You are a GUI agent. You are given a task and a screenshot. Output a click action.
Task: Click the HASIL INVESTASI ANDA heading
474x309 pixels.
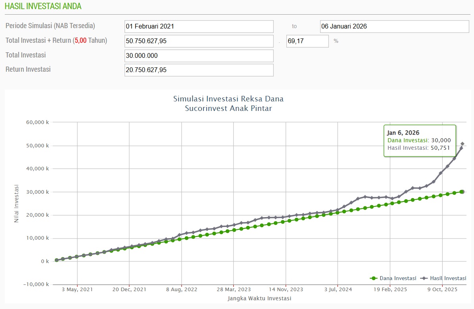pyautogui.click(x=43, y=6)
